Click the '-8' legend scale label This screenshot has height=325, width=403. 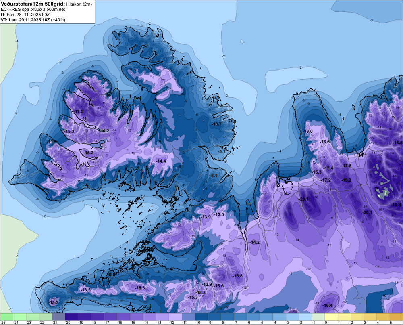click(x=222, y=323)
